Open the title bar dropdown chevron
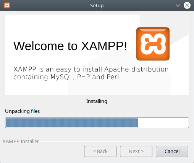 click(178, 5)
